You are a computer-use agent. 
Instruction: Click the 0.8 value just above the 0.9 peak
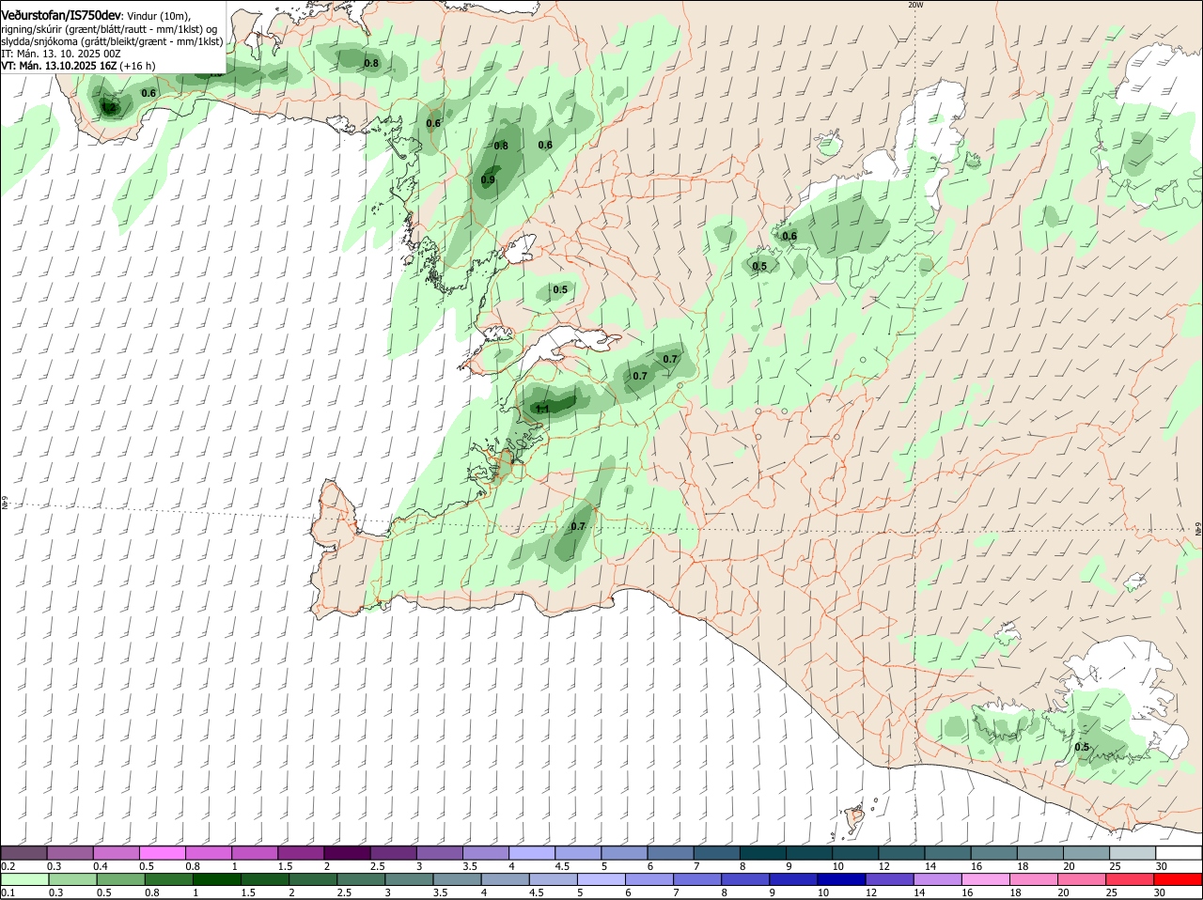(x=501, y=146)
